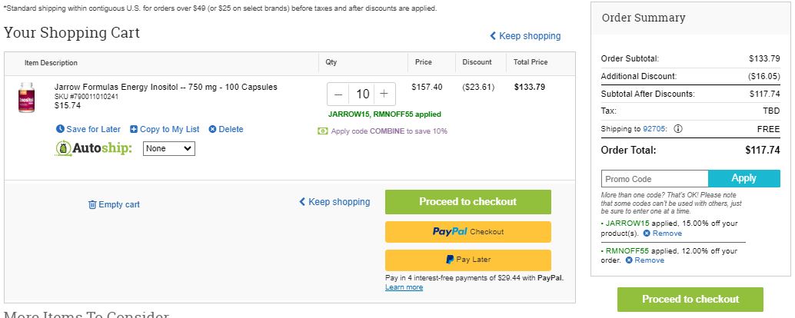Click Keep shopping link near cart title
The width and height of the screenshot is (795, 318).
coord(525,36)
